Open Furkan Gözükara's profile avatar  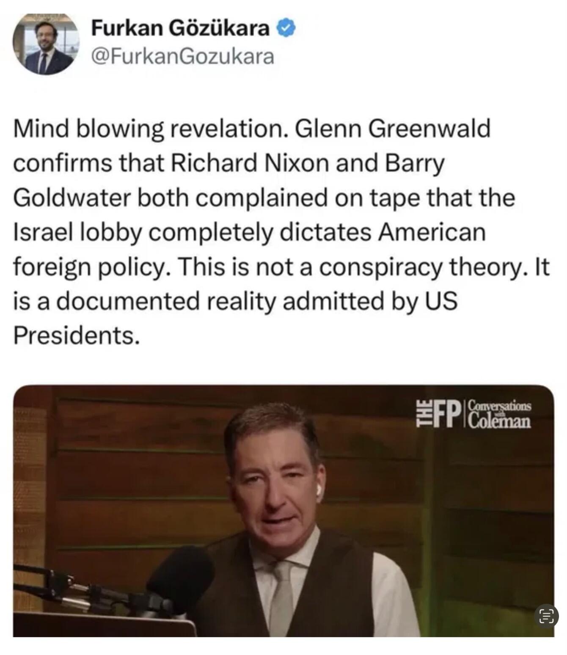[45, 44]
